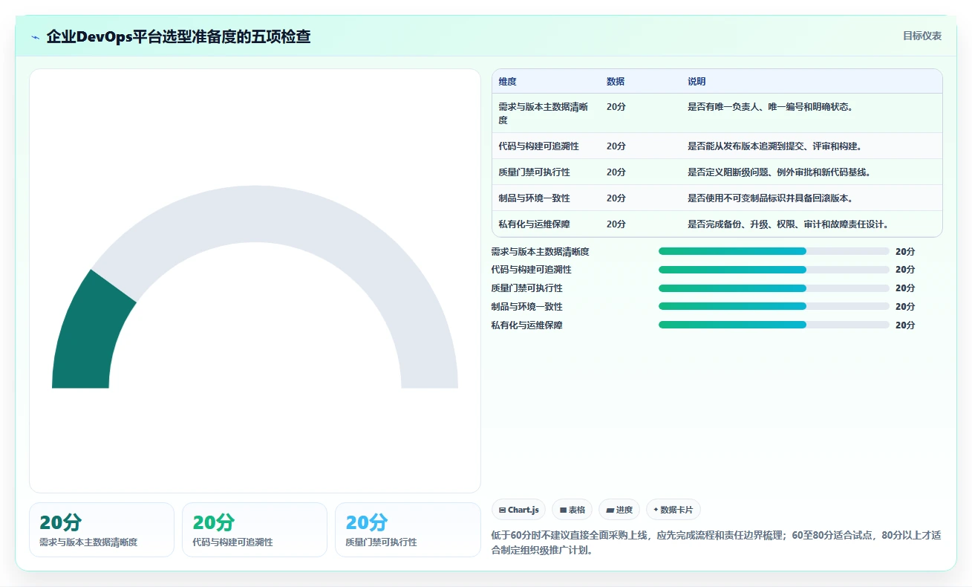The height and width of the screenshot is (587, 972).
Task: Click description 是否定义阻断级问题、例外审批和新代码基线。
Action: [780, 172]
